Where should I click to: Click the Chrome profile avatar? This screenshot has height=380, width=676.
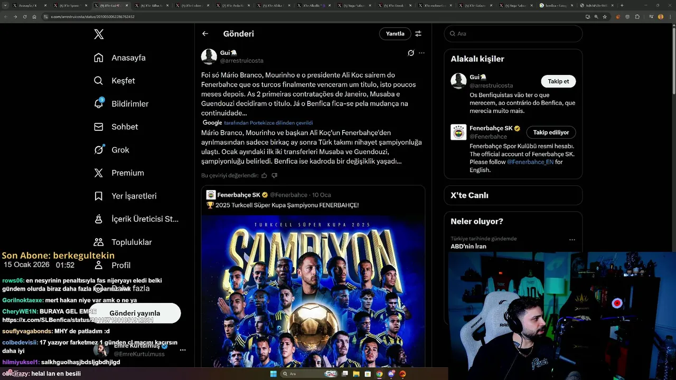pyautogui.click(x=661, y=17)
